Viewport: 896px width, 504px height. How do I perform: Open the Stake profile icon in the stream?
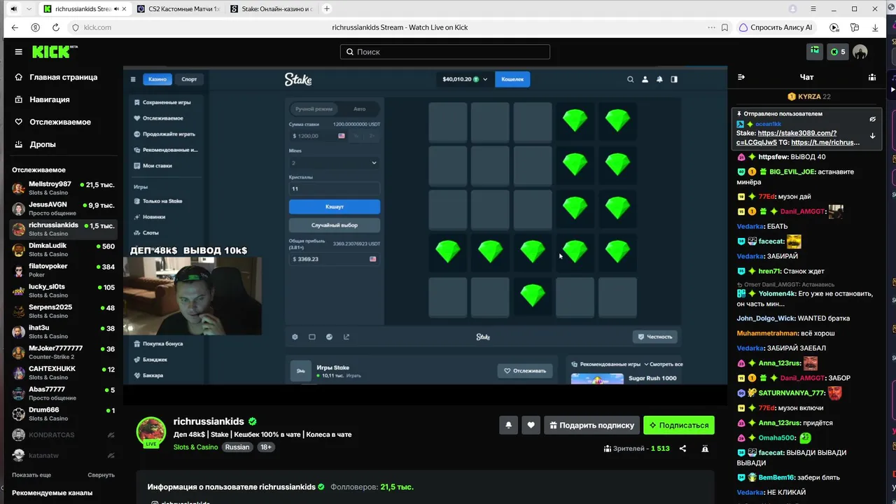(645, 79)
